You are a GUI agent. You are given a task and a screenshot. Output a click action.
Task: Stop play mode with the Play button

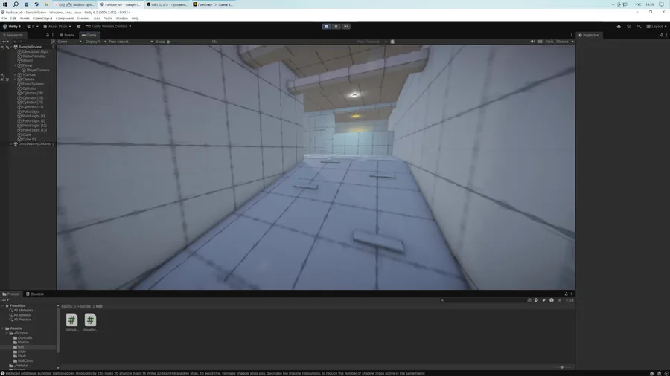coord(326,27)
